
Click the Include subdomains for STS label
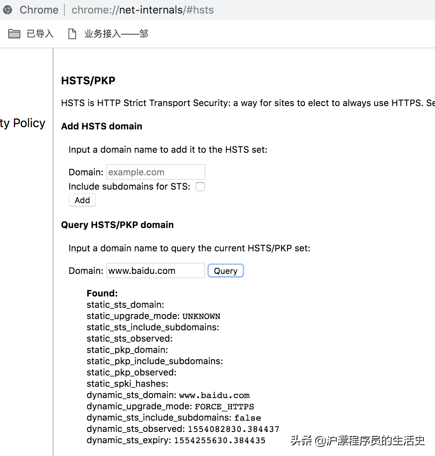click(129, 187)
